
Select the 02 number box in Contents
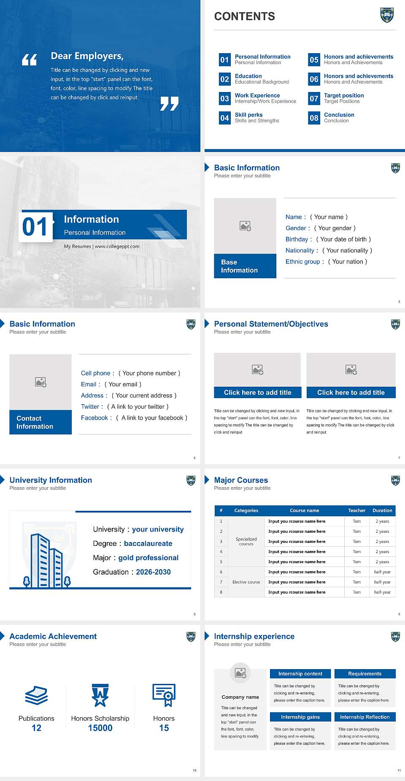(x=224, y=79)
